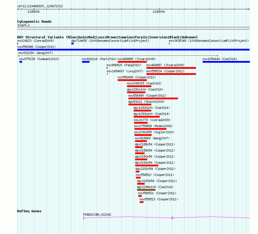Open the PKNOX2|NM_022062 gene label
The width and height of the screenshot is (258, 234).
click(97, 215)
